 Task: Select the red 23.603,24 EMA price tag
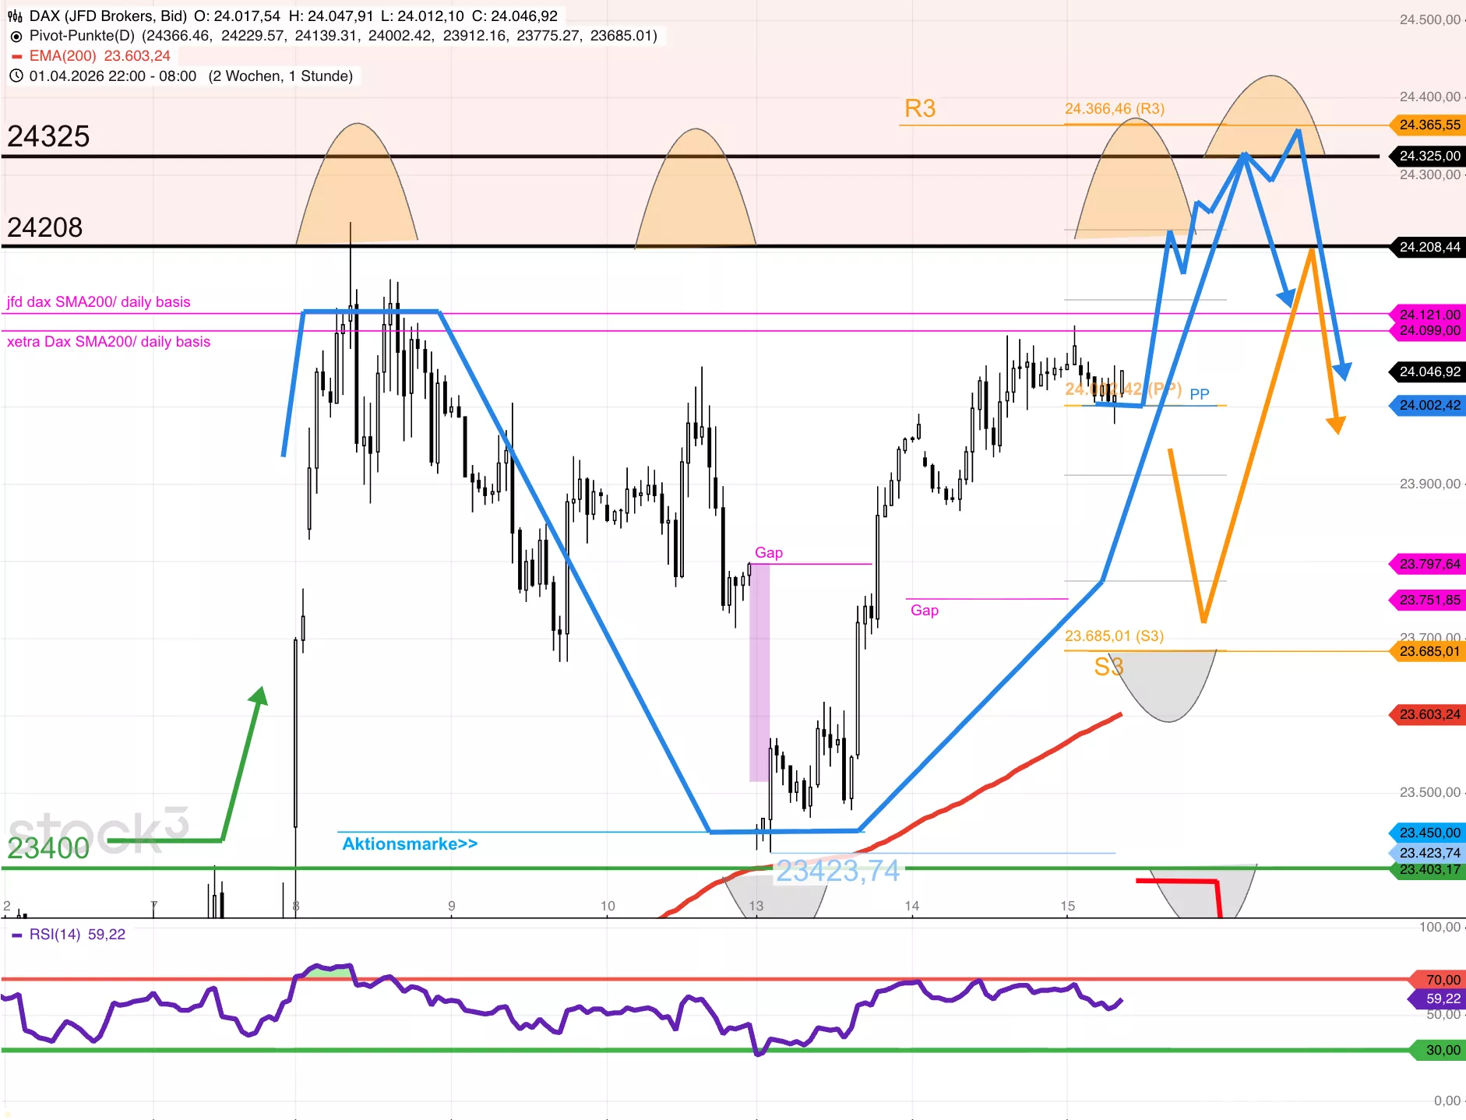point(1429,714)
